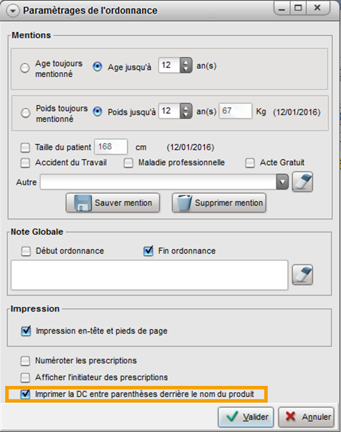Click the trash bin Supprimer mention button
Screen dimensions: 341x432
[x=219, y=203]
